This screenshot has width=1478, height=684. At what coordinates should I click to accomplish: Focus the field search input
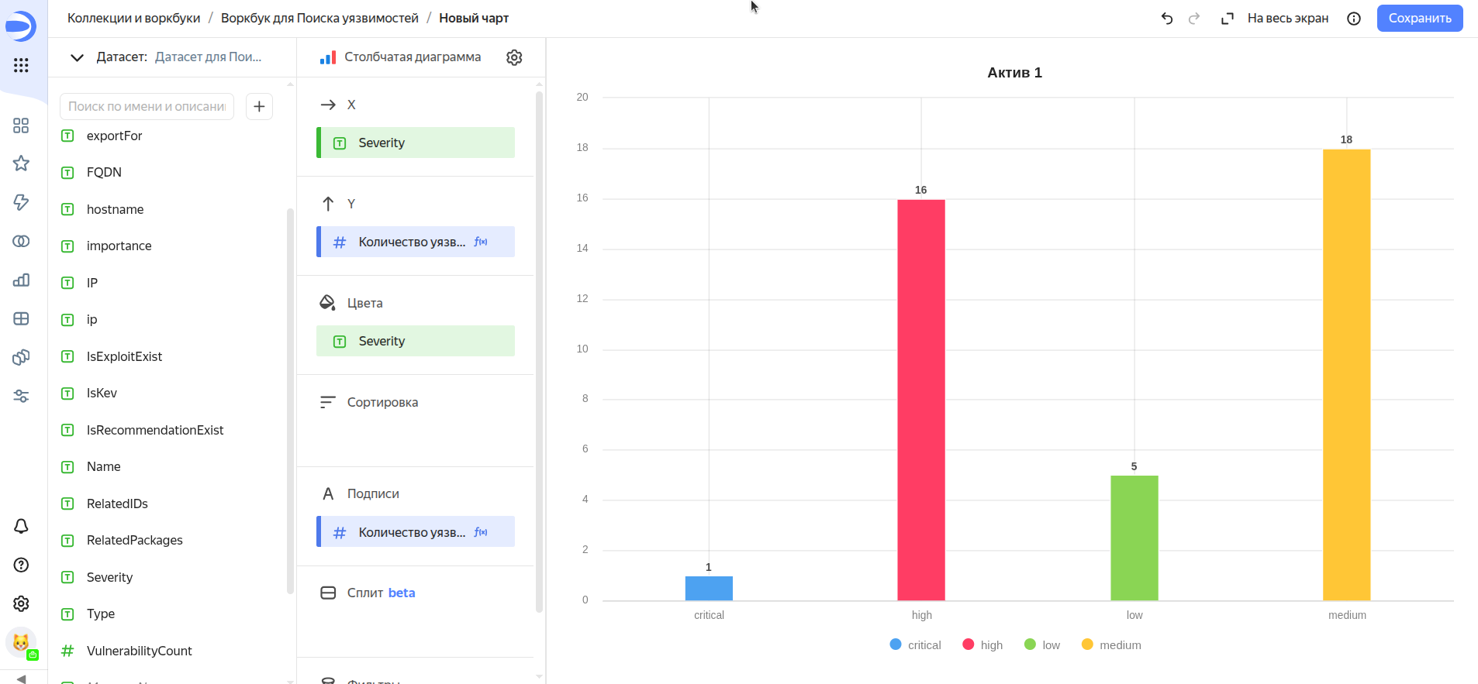tap(147, 106)
